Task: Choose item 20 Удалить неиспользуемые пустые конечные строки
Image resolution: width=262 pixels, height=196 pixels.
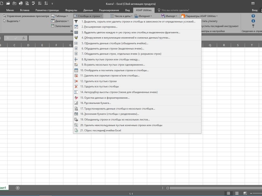Action: click(137, 125)
